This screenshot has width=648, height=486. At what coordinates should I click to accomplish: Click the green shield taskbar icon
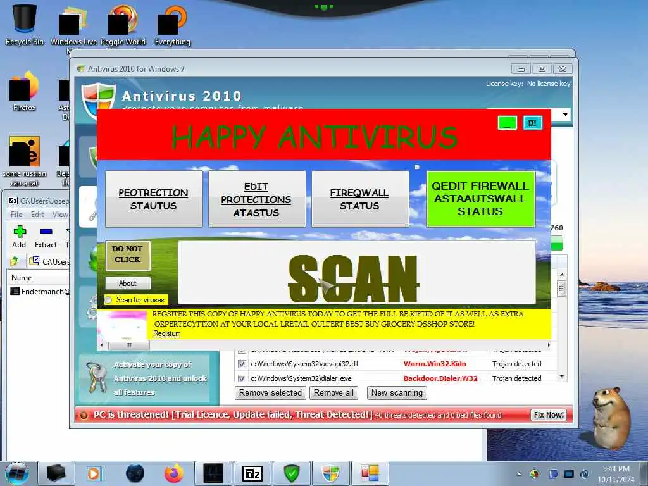[292, 473]
